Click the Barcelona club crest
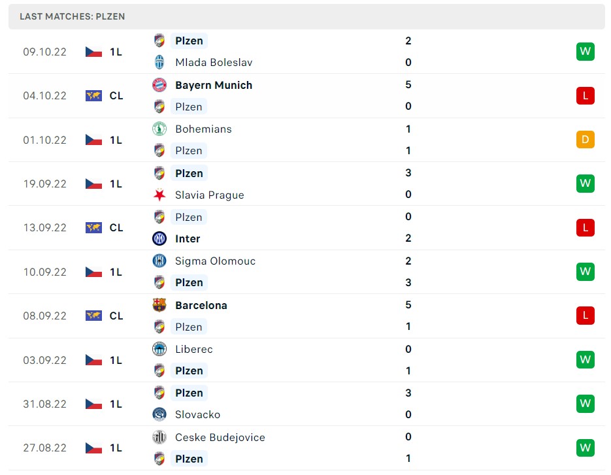Viewport: 611px width, 475px height. 159,305
